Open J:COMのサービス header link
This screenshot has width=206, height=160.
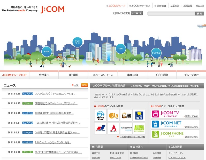(140, 6)
